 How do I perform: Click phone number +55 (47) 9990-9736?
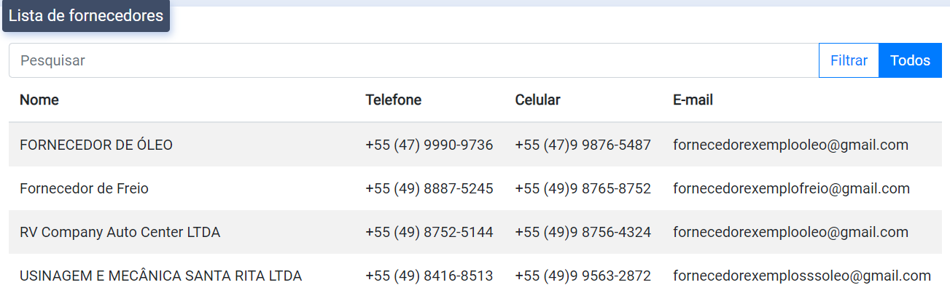[x=429, y=145]
